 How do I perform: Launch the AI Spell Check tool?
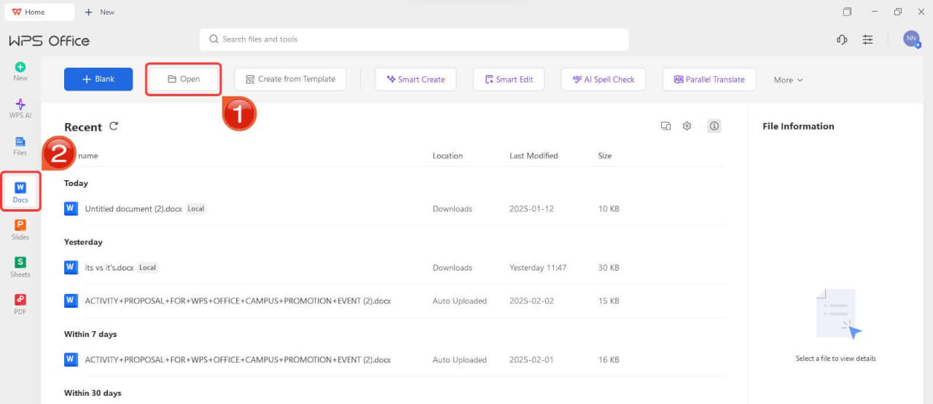[603, 79]
